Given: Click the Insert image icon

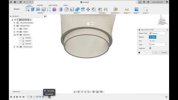Looking at the screenshot, I should [x=137, y=9].
